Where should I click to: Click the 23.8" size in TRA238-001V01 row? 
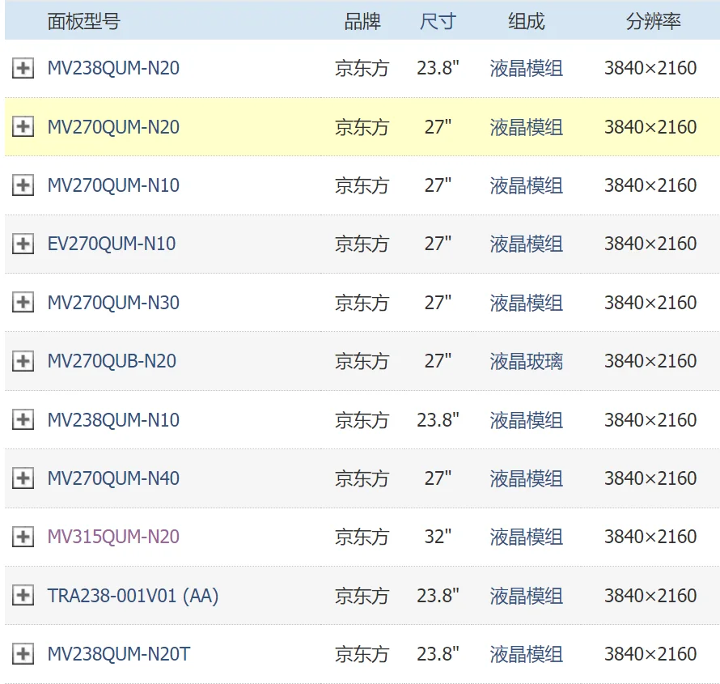pyautogui.click(x=438, y=595)
